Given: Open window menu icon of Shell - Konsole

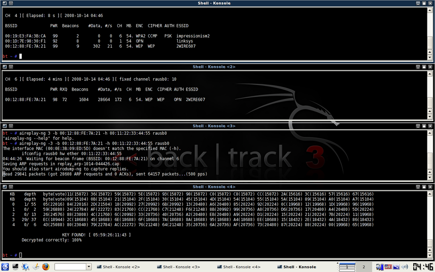Looking at the screenshot, I should 5,3.
